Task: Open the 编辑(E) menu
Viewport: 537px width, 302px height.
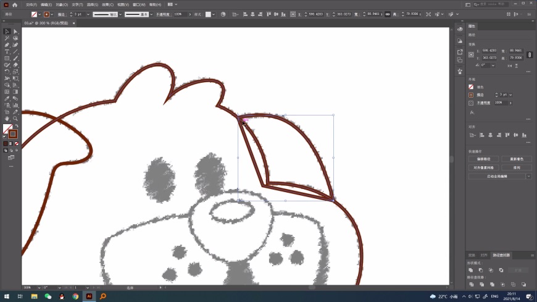Action: [46, 4]
